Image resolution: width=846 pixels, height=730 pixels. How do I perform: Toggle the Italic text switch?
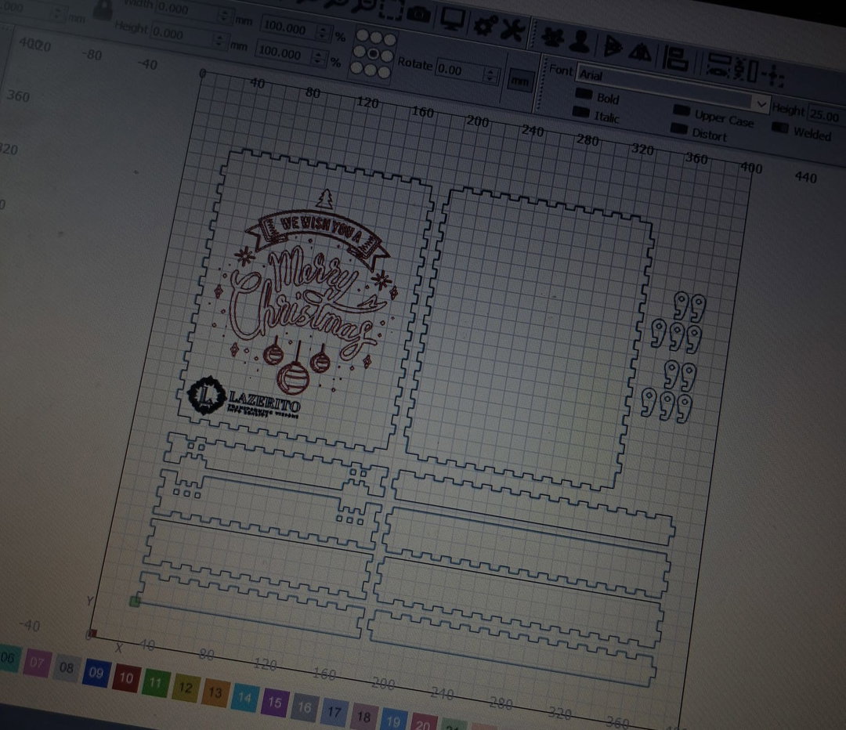[581, 112]
